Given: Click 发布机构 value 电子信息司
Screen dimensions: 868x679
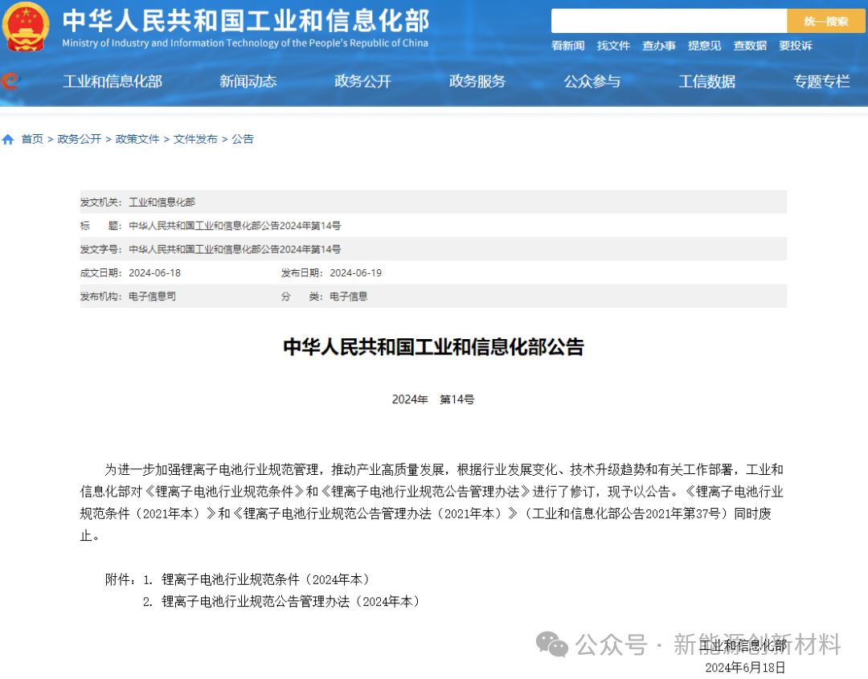Looking at the screenshot, I should click(x=152, y=297).
